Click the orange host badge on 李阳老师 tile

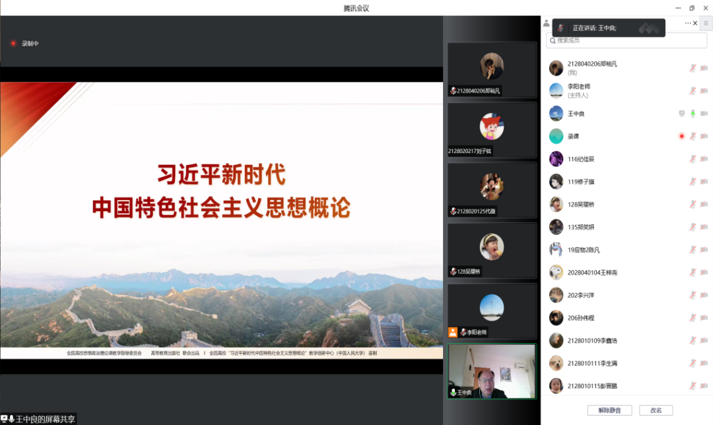pyautogui.click(x=453, y=332)
